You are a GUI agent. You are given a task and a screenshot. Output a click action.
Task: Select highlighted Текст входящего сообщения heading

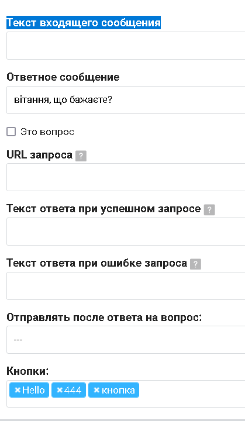coord(84,22)
